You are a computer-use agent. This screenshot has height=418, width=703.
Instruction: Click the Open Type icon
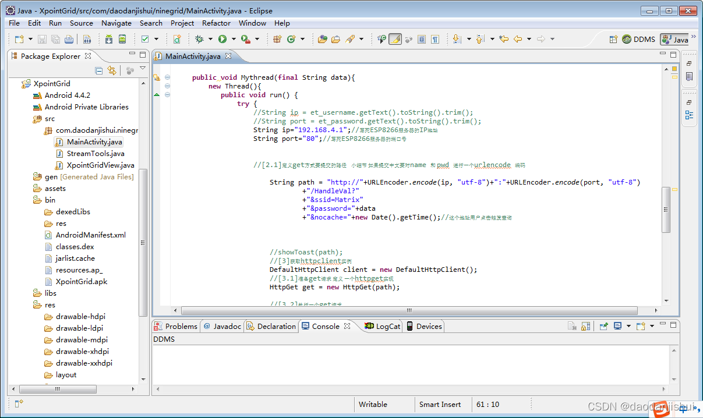point(323,39)
